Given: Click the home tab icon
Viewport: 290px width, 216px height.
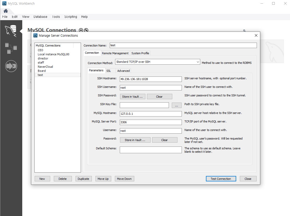Looking at the screenshot, I should click(6, 11).
